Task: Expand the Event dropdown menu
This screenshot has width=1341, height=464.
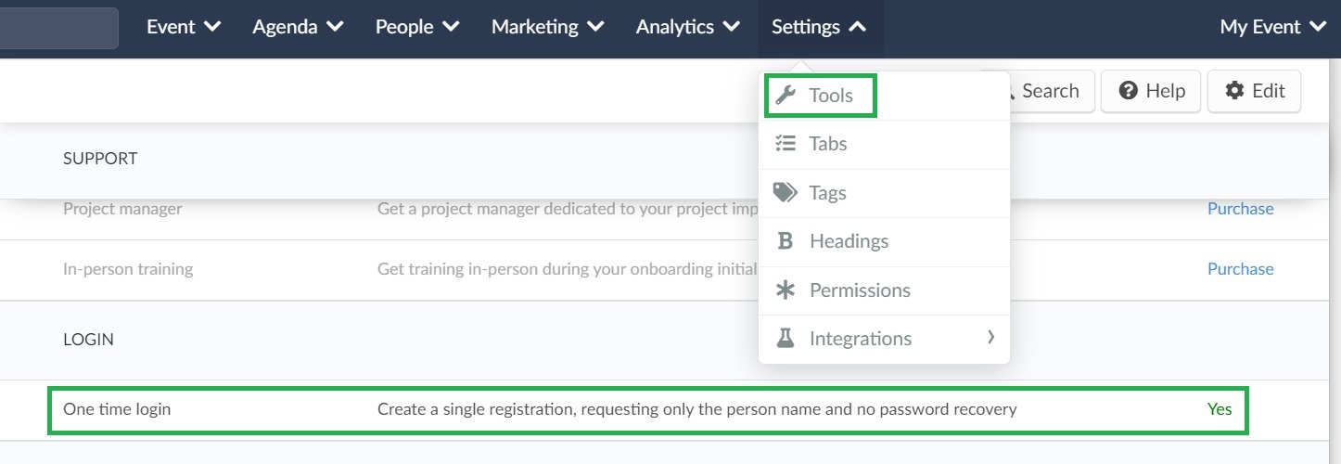Action: point(184,27)
